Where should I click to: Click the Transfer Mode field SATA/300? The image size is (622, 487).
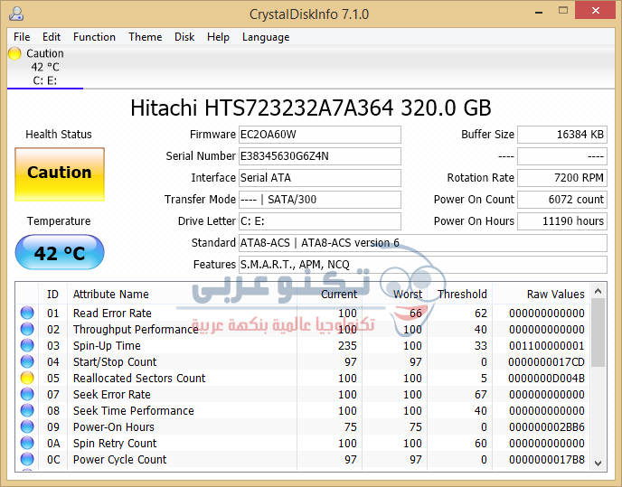click(x=320, y=200)
